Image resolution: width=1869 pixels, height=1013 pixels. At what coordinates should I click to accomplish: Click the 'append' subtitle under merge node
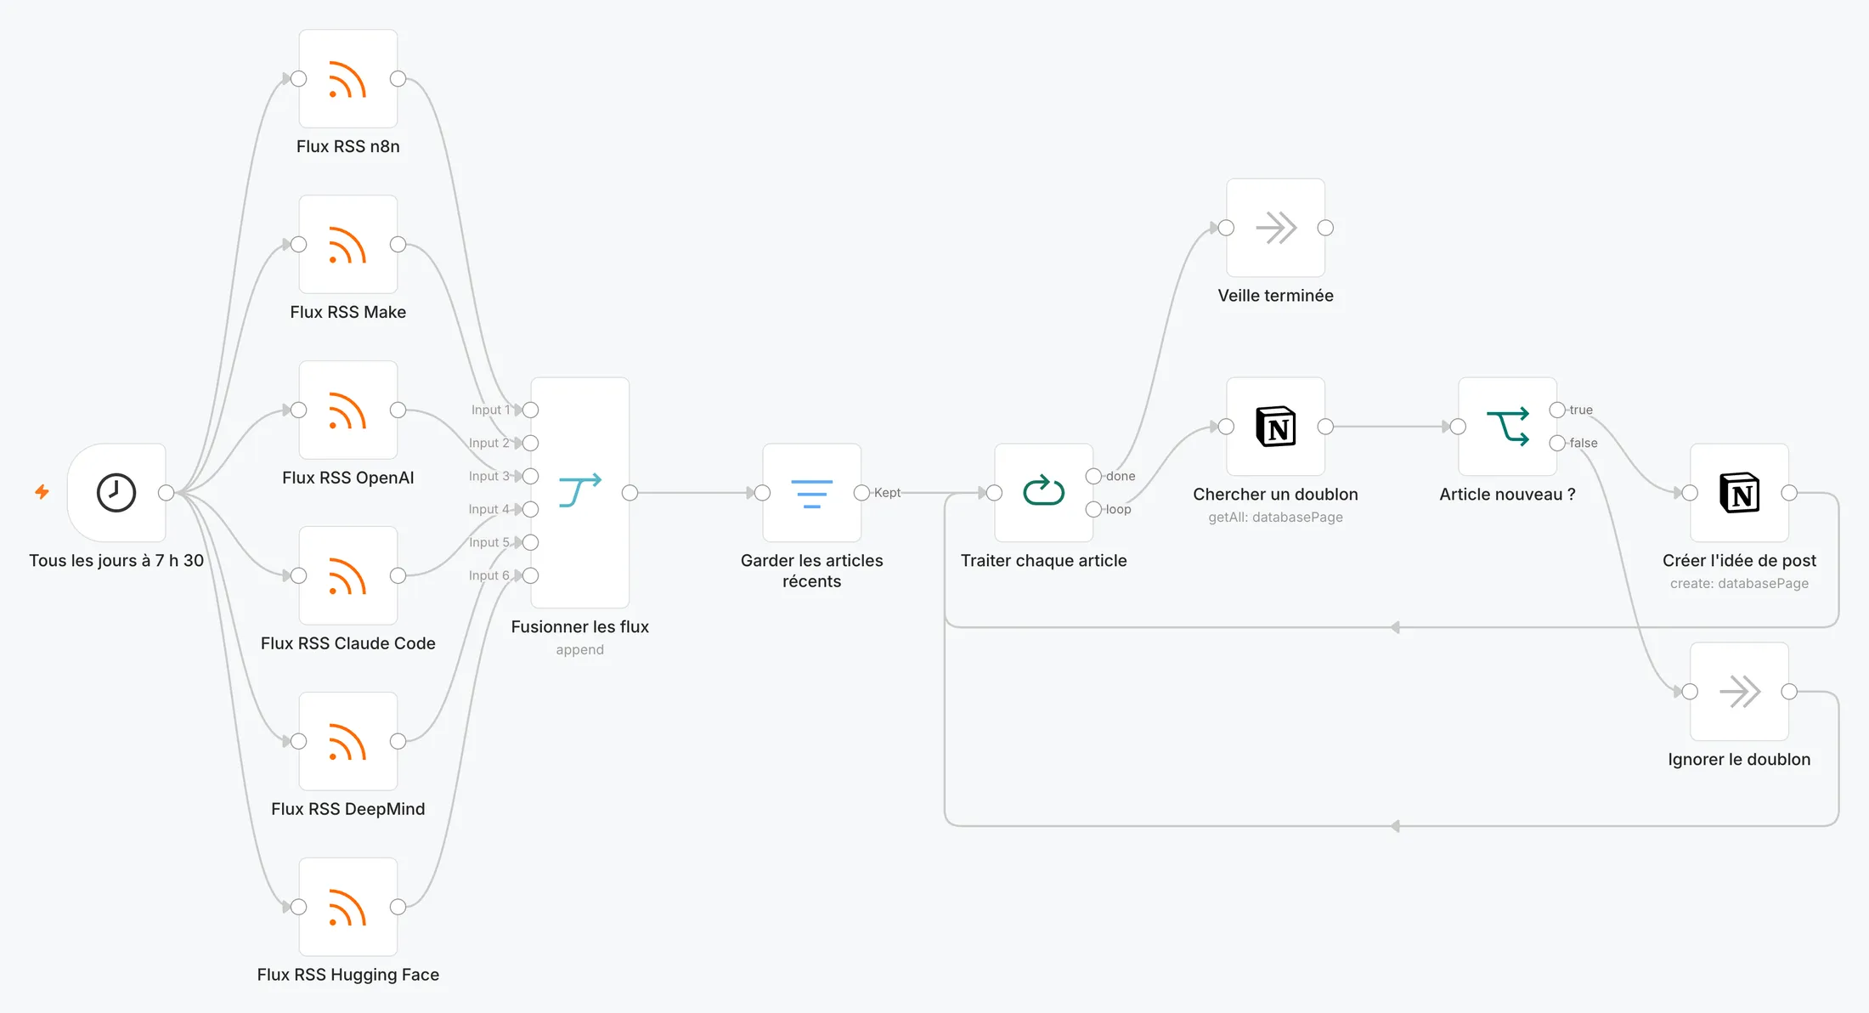580,650
